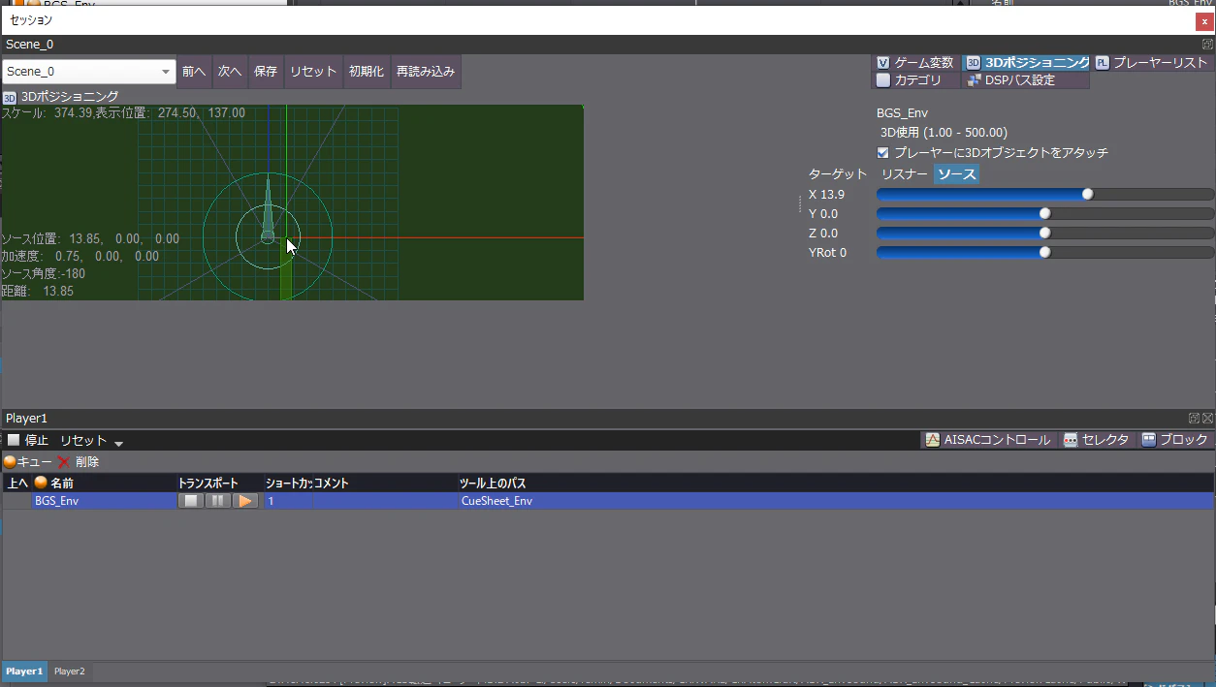Add a cue with the キュー button
The height and width of the screenshot is (687, 1216).
[x=28, y=462]
